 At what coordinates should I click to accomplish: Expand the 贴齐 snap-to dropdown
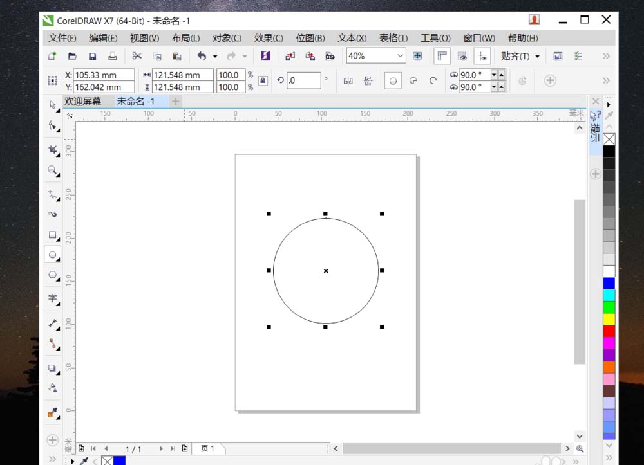520,57
